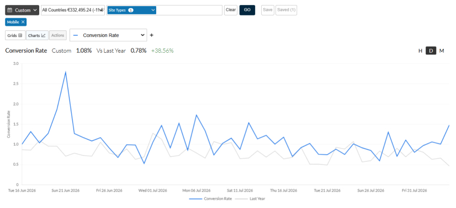Toggle Conversion Rate series in legend
This screenshot has height=208, width=456.
[x=210, y=199]
